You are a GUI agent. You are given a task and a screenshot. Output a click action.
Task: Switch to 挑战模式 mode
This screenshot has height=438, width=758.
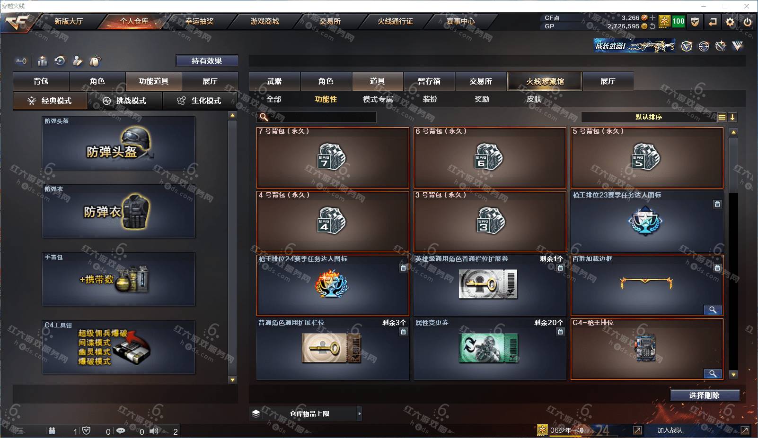click(125, 101)
